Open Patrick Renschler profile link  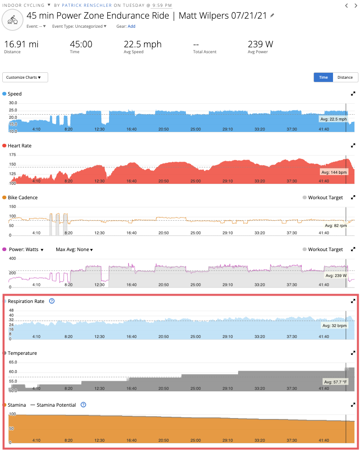tap(87, 5)
